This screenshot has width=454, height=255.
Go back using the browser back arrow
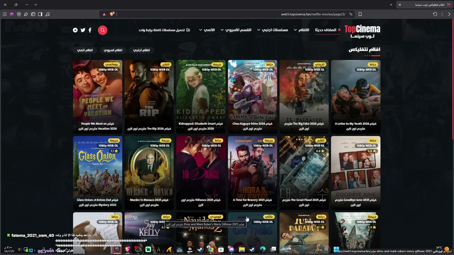[x=449, y=14]
